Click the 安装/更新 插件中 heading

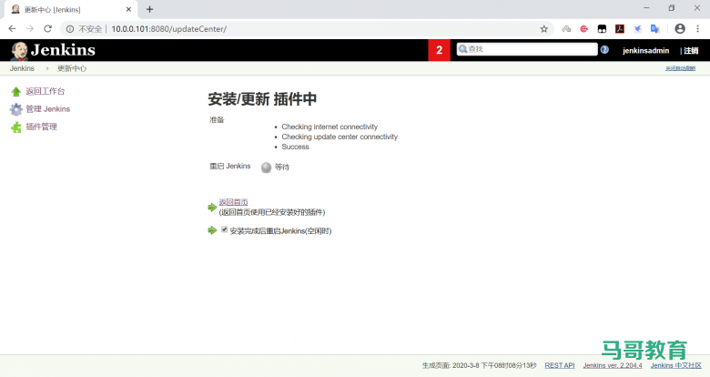pos(262,98)
